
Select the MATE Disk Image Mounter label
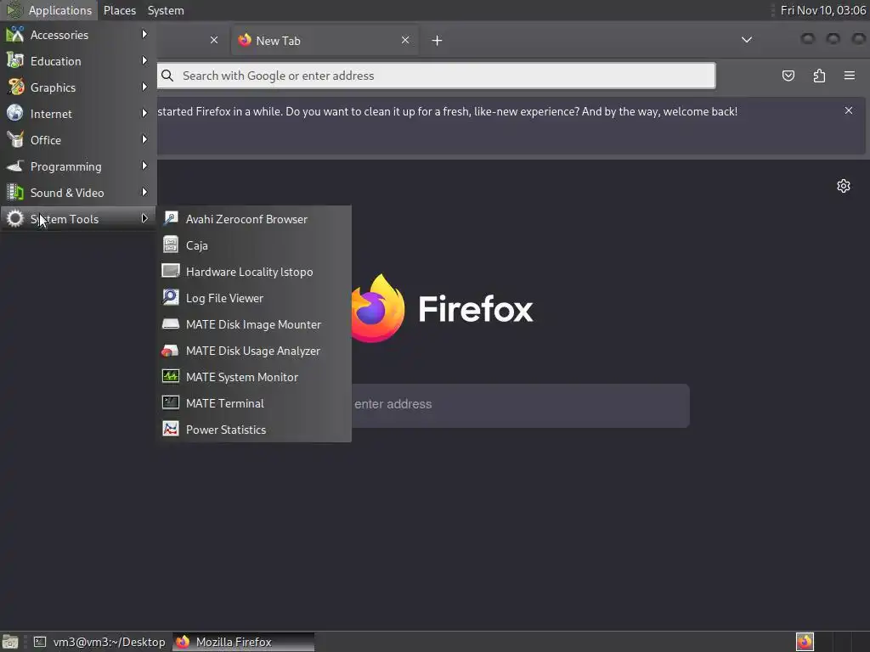[253, 324]
